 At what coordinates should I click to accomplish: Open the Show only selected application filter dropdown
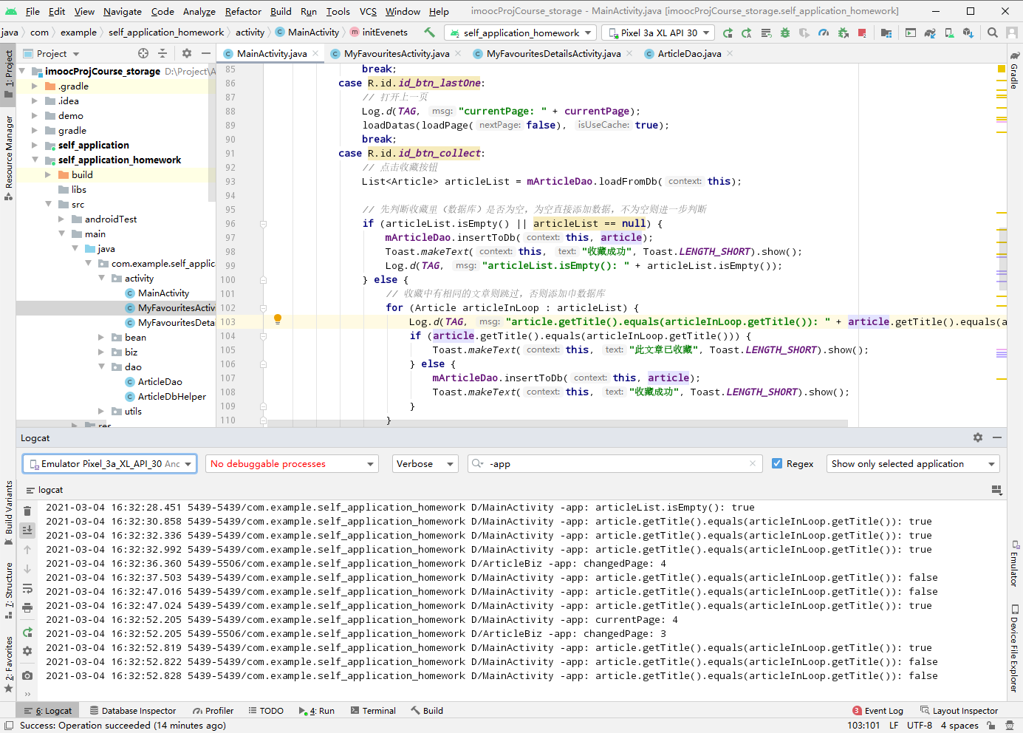[x=913, y=463]
